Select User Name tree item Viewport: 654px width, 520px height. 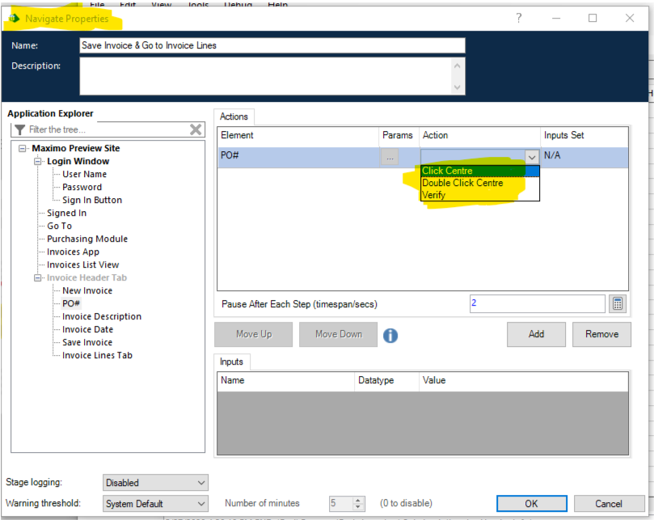pyautogui.click(x=84, y=174)
